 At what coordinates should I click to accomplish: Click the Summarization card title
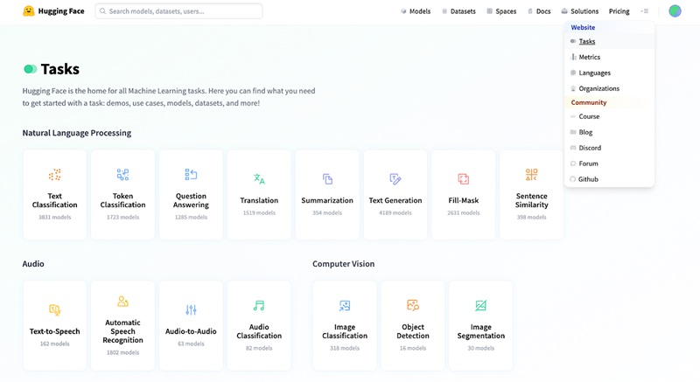click(x=327, y=200)
